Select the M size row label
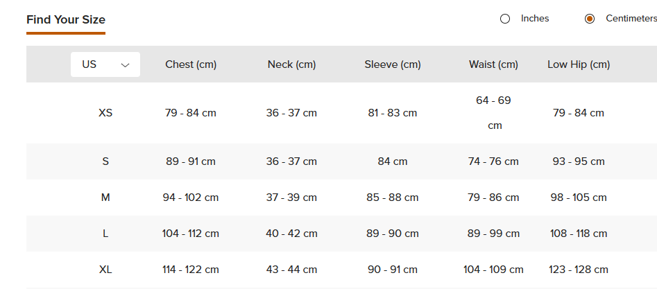Screen dimensions: 657x289 [x=105, y=198]
